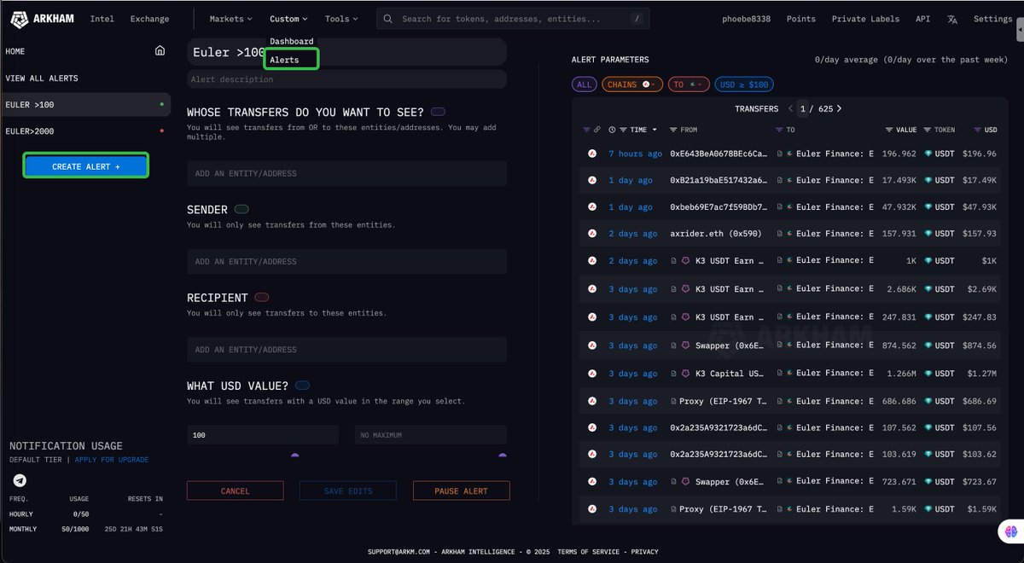The width and height of the screenshot is (1024, 563).
Task: Click the filter icon next to VALUE
Action: 890,130
